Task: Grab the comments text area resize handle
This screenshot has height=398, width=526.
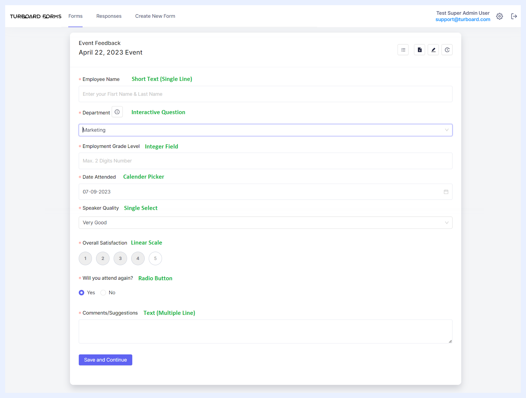Action: (450, 341)
